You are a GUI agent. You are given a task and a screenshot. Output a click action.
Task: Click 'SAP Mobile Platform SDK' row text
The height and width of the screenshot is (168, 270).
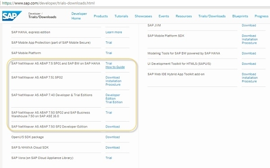[x=166, y=36]
